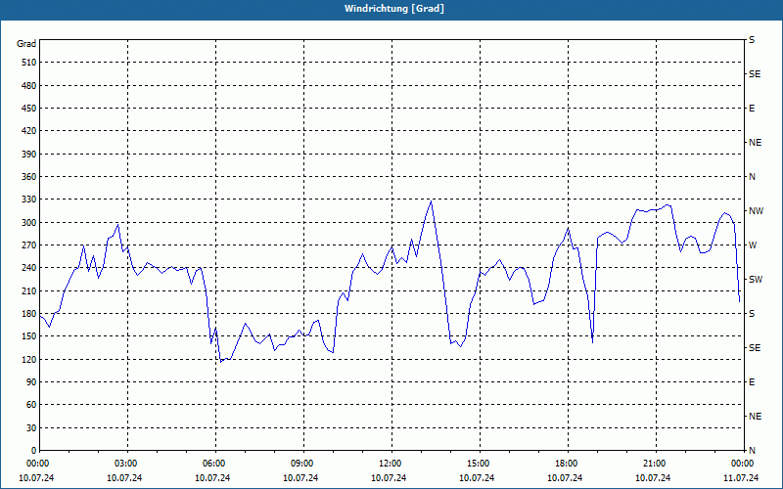Select the 420 value on the y-axis
The image size is (783, 489).
point(29,131)
